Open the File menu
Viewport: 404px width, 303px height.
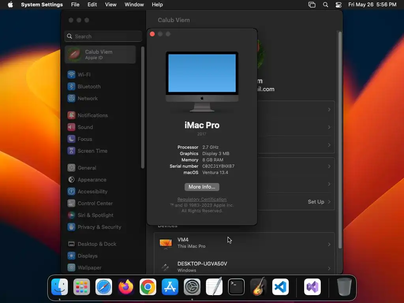click(75, 5)
